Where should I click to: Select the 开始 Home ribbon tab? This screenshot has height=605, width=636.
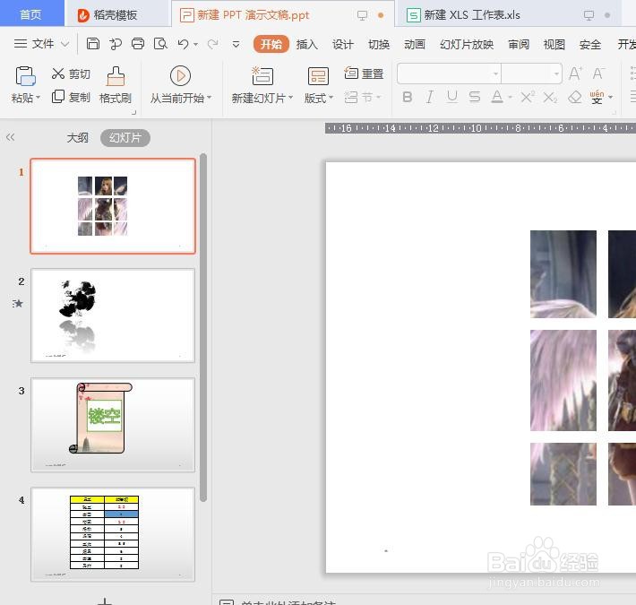coord(271,44)
